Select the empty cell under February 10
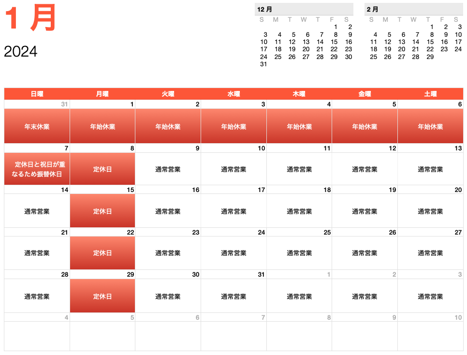 [430, 336]
